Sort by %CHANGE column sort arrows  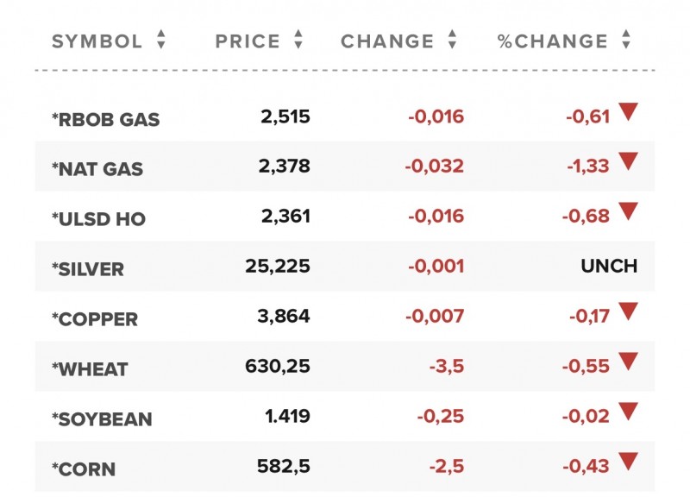click(x=626, y=41)
